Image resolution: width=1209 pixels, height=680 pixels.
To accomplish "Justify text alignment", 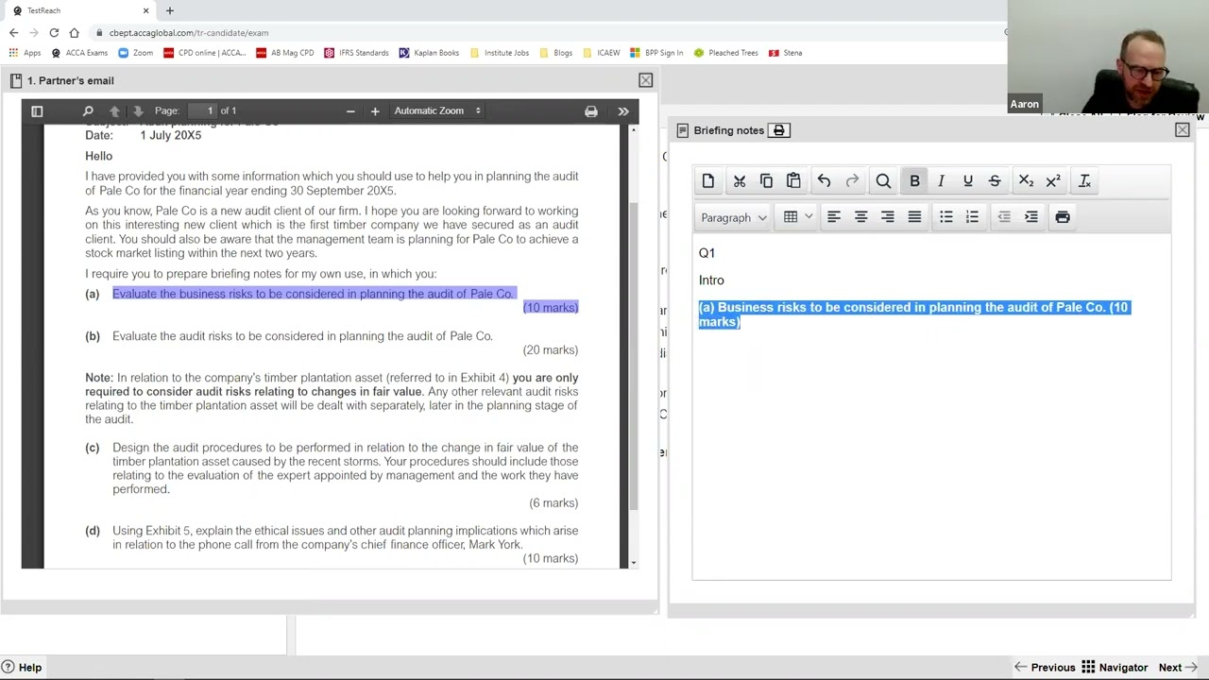I will (x=914, y=217).
